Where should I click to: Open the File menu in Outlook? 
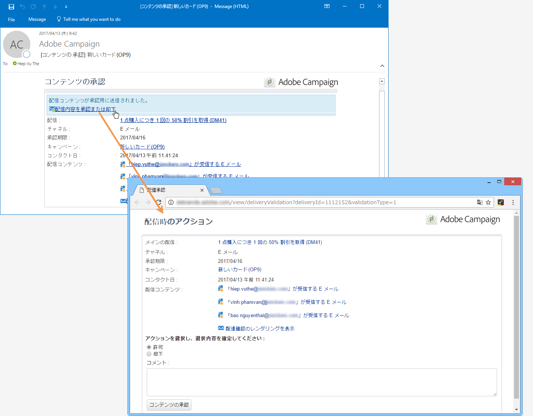12,19
